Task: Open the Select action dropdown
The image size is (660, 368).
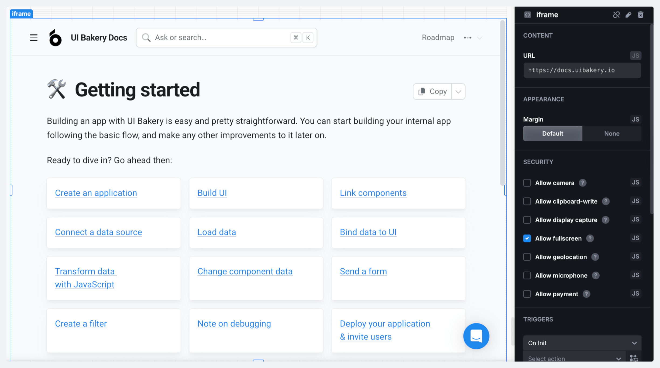Action: pos(574,359)
